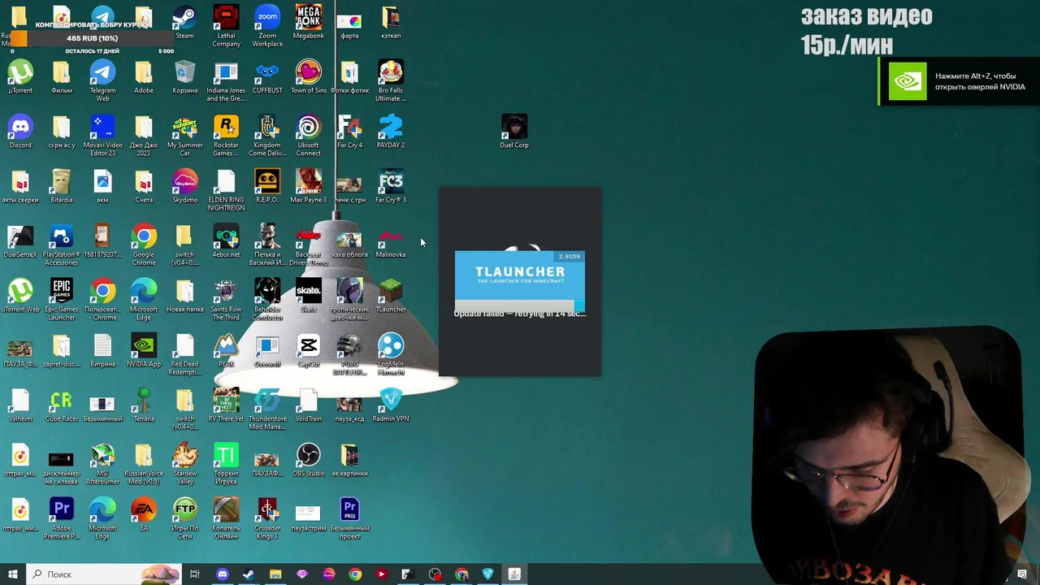Select the Корзина recycle bin icon

(x=184, y=77)
